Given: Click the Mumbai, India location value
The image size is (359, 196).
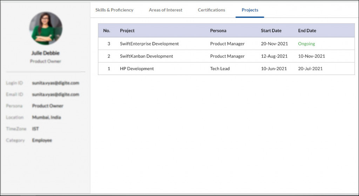Looking at the screenshot, I should point(47,117).
